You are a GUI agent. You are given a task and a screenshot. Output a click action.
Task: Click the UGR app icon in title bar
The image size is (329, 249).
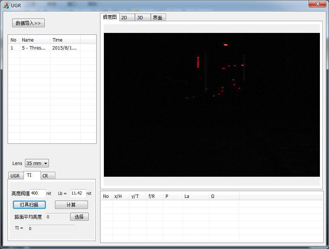point(6,5)
